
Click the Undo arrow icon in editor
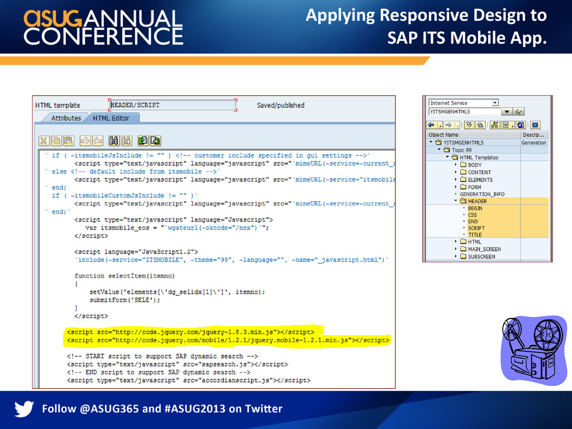(85, 140)
